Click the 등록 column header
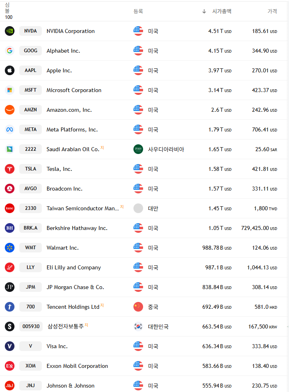Screen dimensions: 289x392 (138, 11)
